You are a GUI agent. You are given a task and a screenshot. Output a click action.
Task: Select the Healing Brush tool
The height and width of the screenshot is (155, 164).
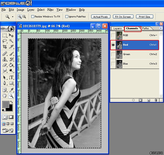5,54
